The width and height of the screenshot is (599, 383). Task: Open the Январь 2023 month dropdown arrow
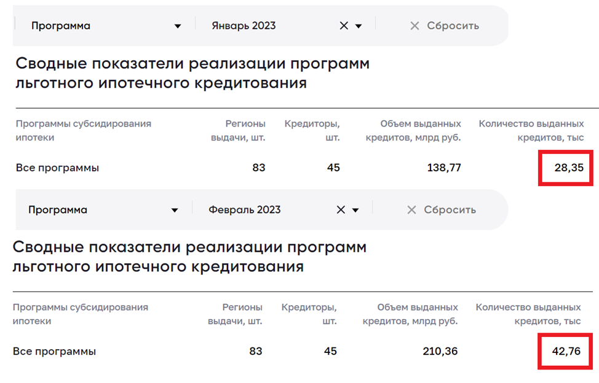[359, 26]
